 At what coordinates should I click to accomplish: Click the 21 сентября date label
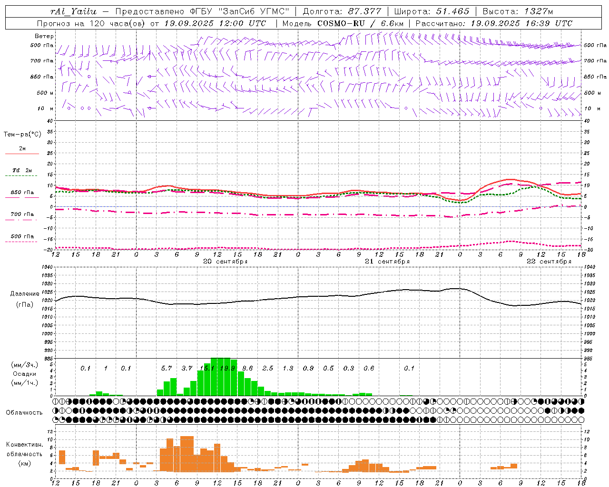tap(387, 262)
